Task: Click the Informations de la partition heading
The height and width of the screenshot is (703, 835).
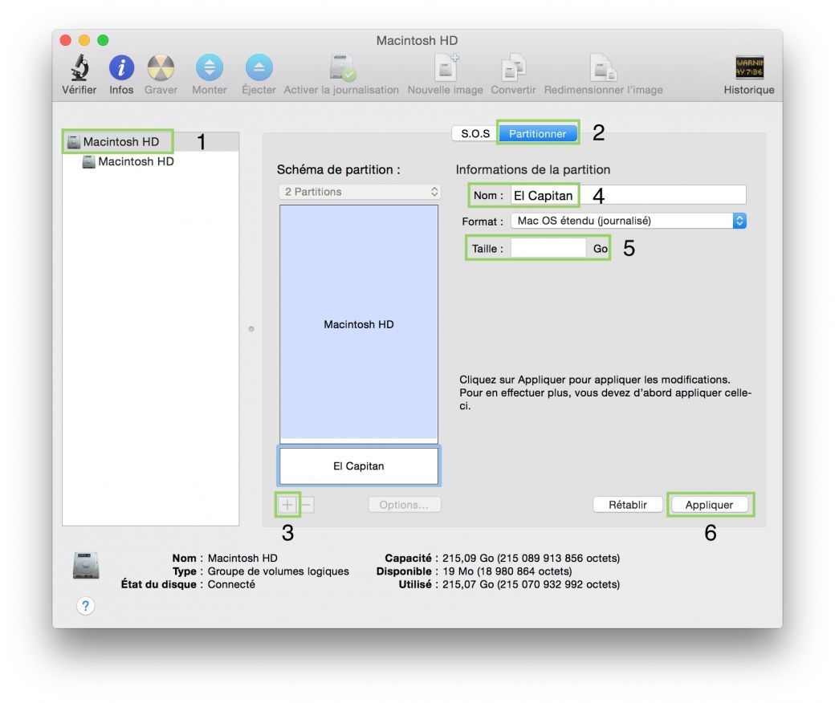Action: [x=532, y=170]
